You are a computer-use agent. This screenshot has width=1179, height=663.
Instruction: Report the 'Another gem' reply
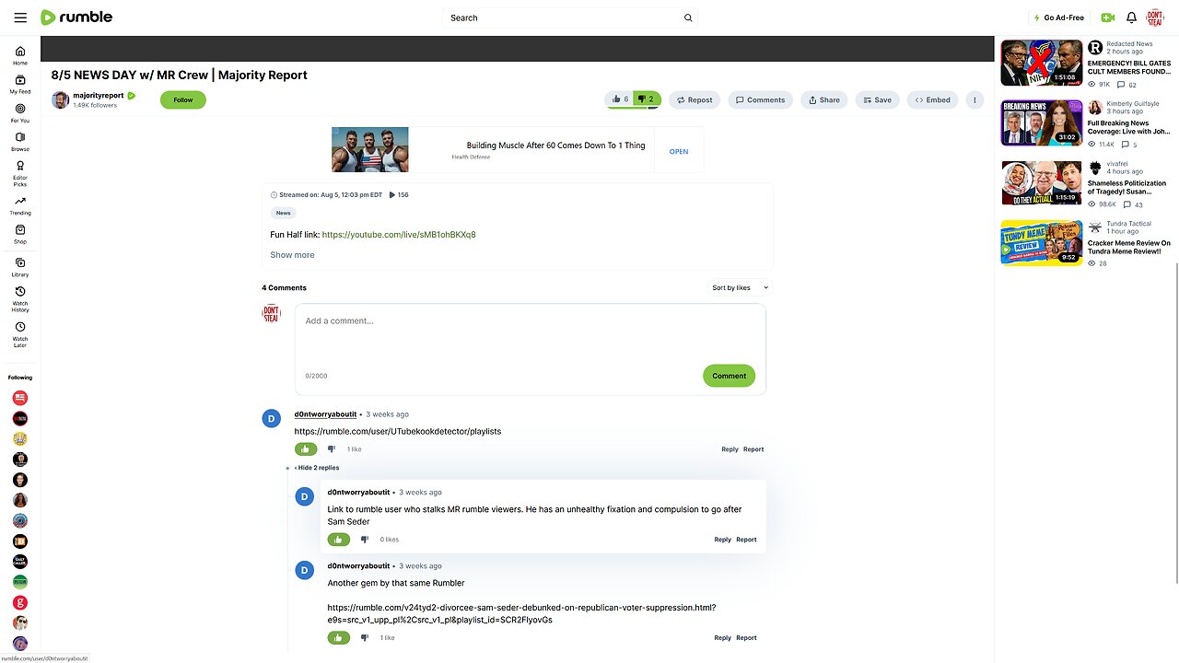pyautogui.click(x=746, y=637)
